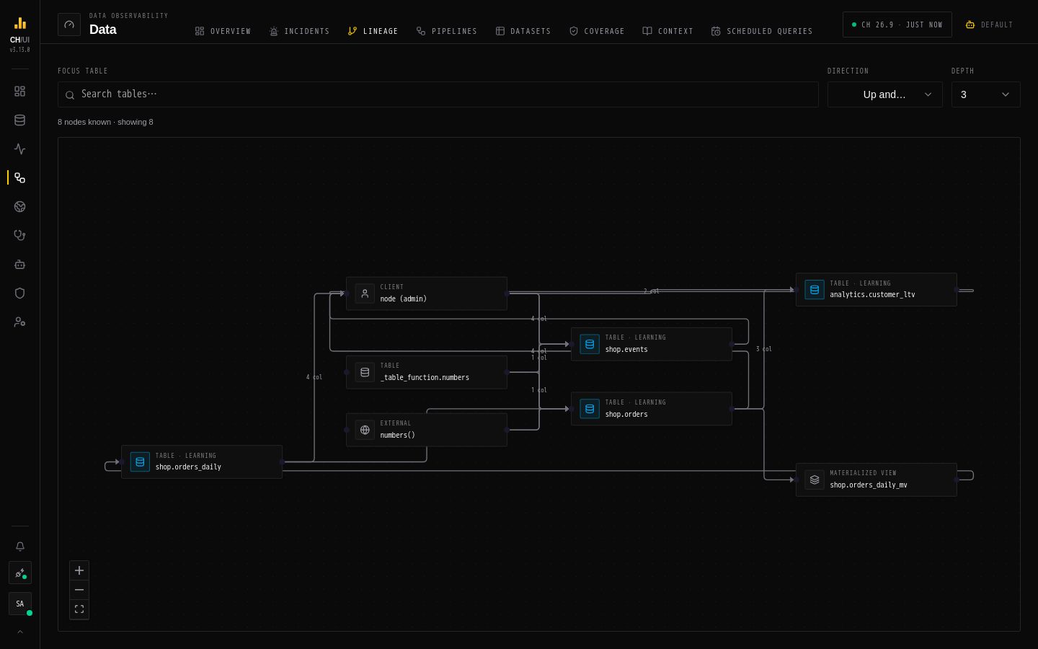The height and width of the screenshot is (649, 1038).
Task: Open the user settings sidebar icon
Action: point(19,322)
